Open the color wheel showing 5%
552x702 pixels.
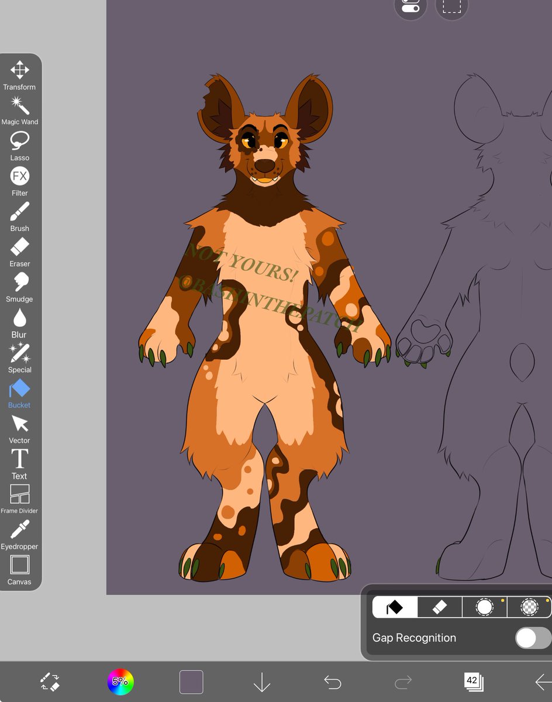[x=120, y=682]
